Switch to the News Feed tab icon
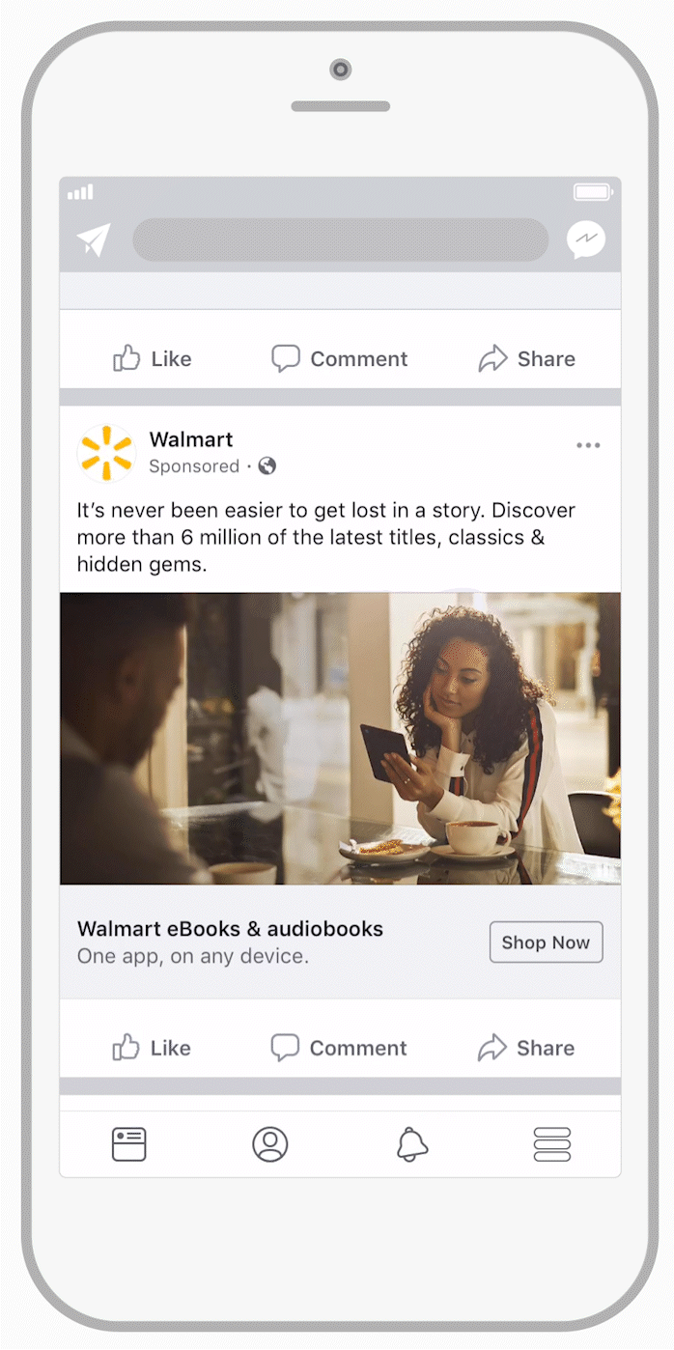Screen dimensions: 674x1350 click(128, 1144)
